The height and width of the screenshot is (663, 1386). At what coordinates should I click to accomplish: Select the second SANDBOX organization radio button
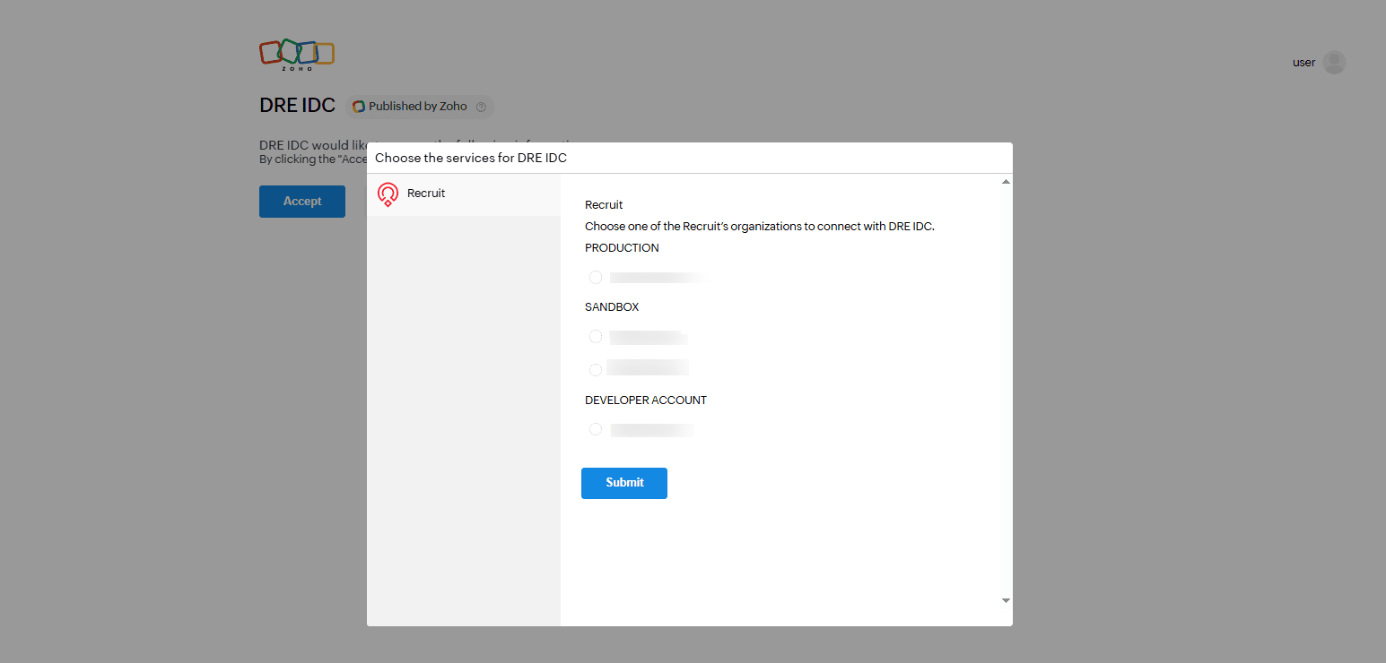596,369
